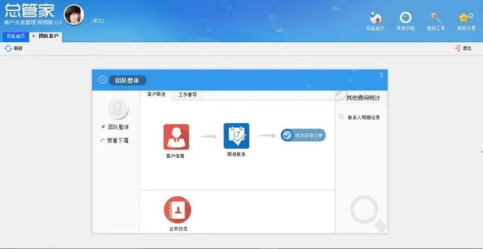Open the 帮助设置 star icon
The image size is (483, 249).
466,17
